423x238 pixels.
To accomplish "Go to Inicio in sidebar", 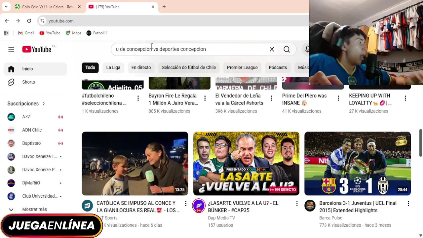I will 35,69.
